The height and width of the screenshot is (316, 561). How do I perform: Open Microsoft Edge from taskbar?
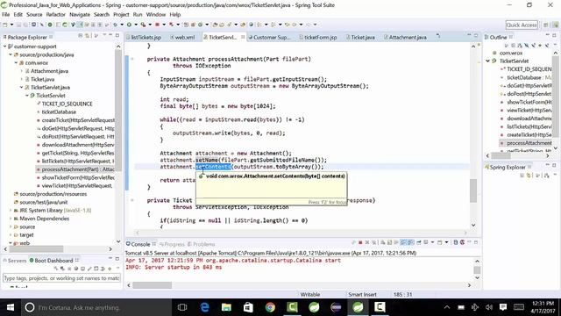click(x=204, y=307)
